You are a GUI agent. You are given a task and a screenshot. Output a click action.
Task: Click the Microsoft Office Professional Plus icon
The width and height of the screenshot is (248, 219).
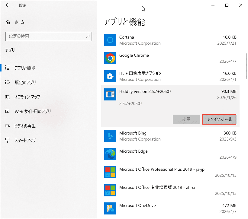tap(110, 172)
